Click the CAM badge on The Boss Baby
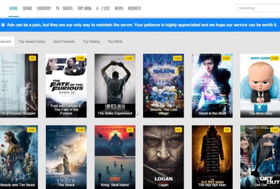This screenshot has height=189, width=280. pyautogui.click(x=274, y=58)
